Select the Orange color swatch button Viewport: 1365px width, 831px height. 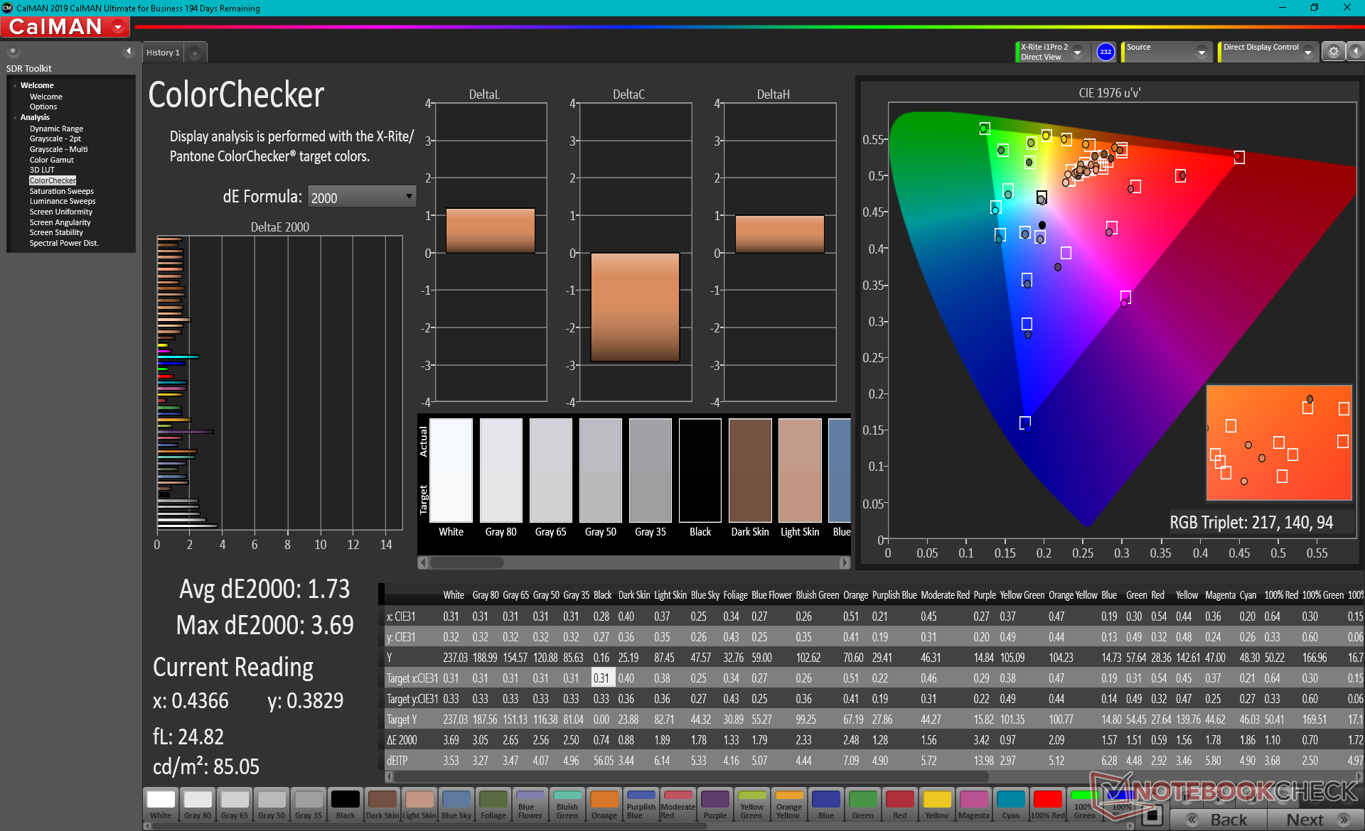pyautogui.click(x=604, y=804)
